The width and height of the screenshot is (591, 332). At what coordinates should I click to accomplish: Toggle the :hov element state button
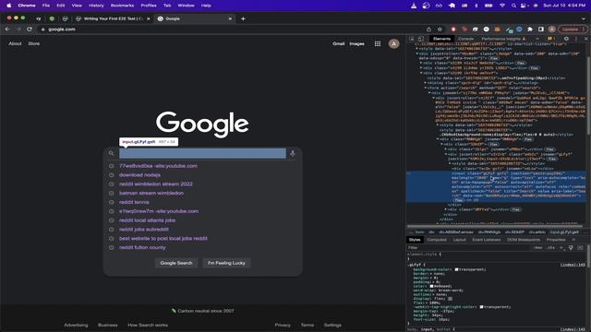[538, 247]
